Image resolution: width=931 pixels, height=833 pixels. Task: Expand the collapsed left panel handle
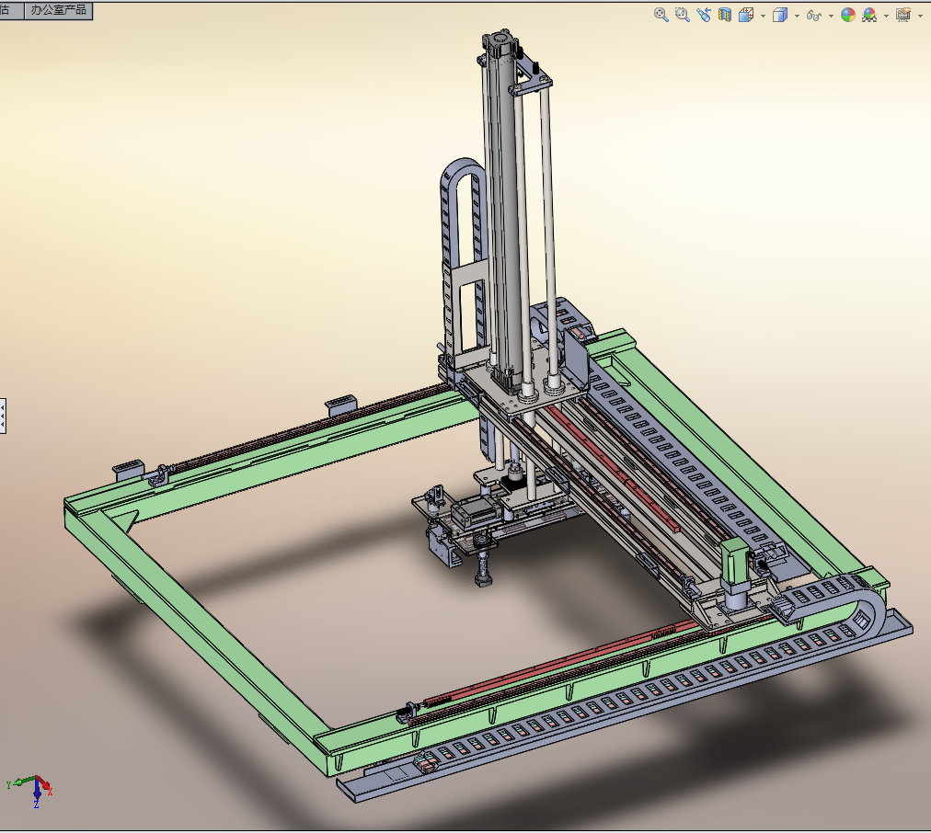tap(3, 416)
